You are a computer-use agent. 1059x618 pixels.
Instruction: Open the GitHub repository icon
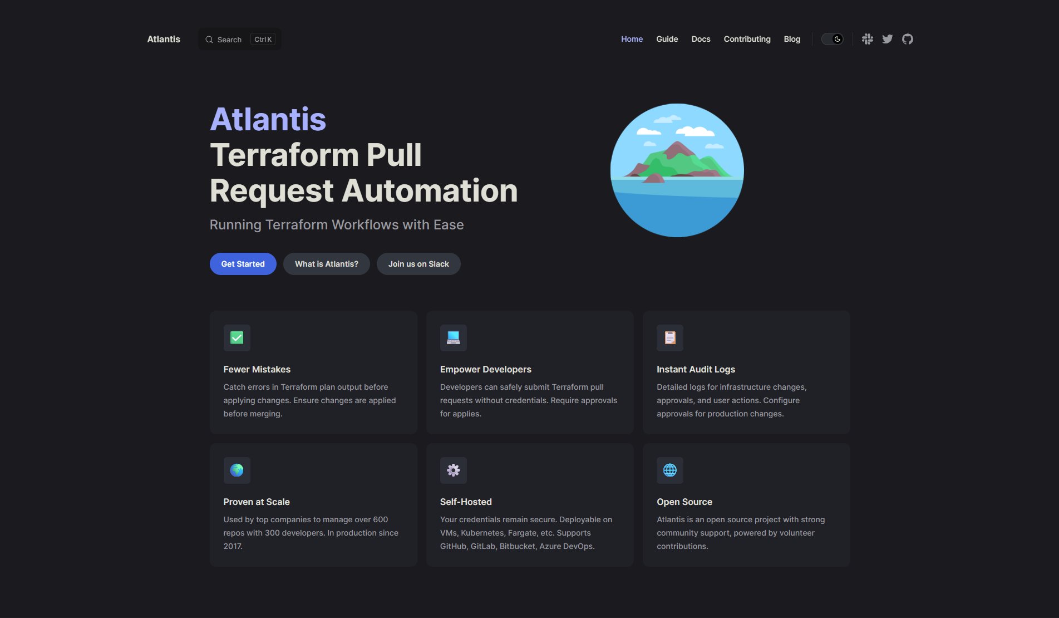tap(908, 39)
